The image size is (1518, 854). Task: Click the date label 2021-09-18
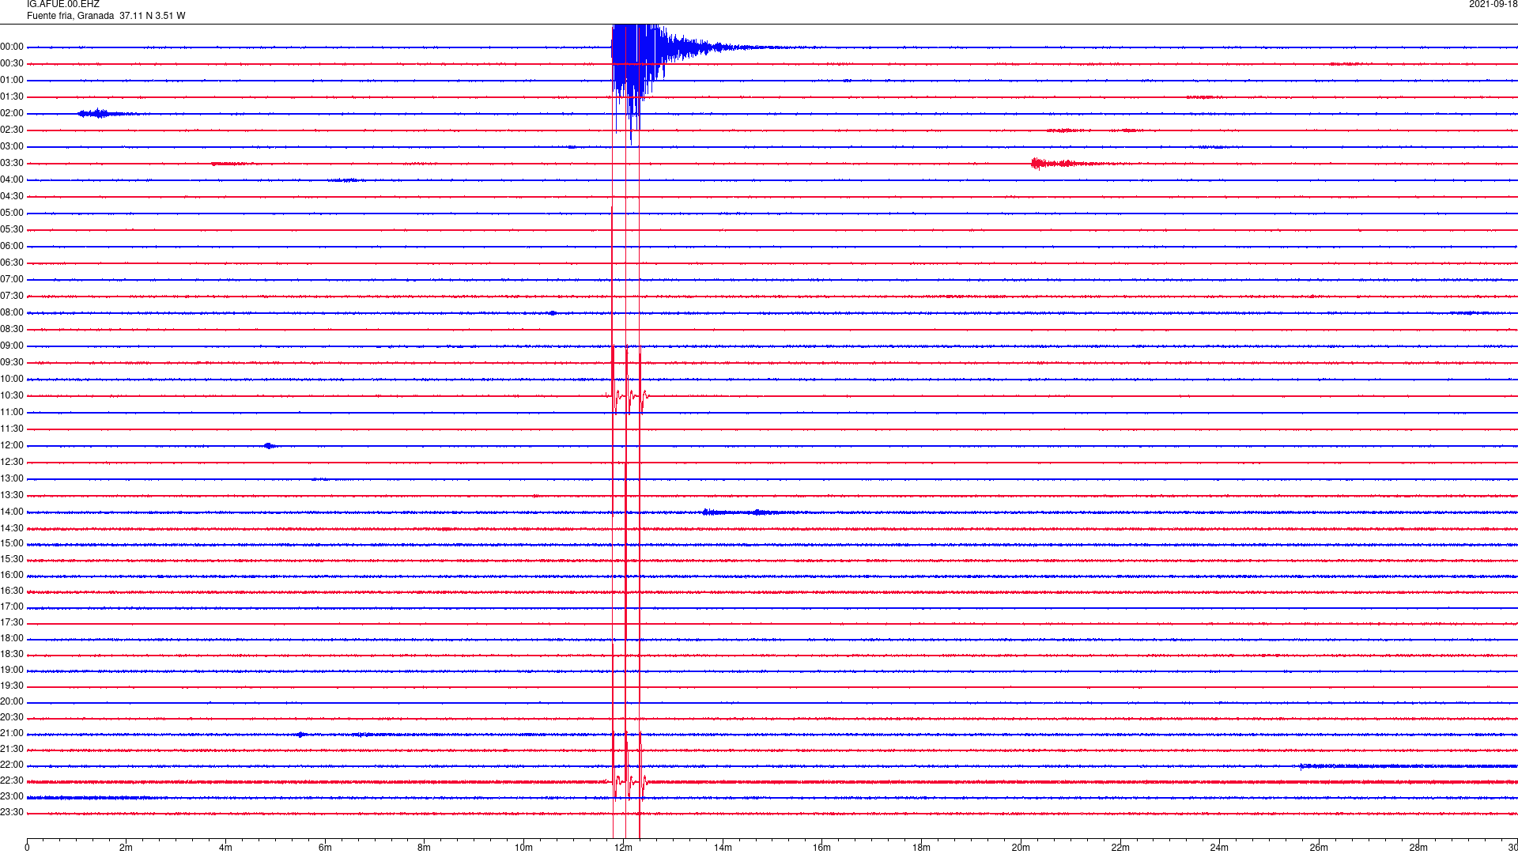click(1493, 4)
